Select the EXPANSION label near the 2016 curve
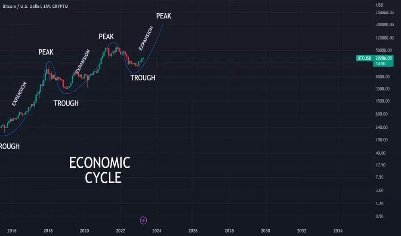The width and height of the screenshot is (401, 236). point(19,94)
